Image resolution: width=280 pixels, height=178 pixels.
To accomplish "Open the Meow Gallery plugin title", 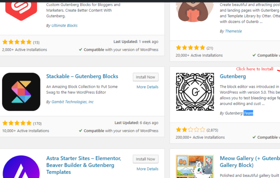I will point(250,162).
